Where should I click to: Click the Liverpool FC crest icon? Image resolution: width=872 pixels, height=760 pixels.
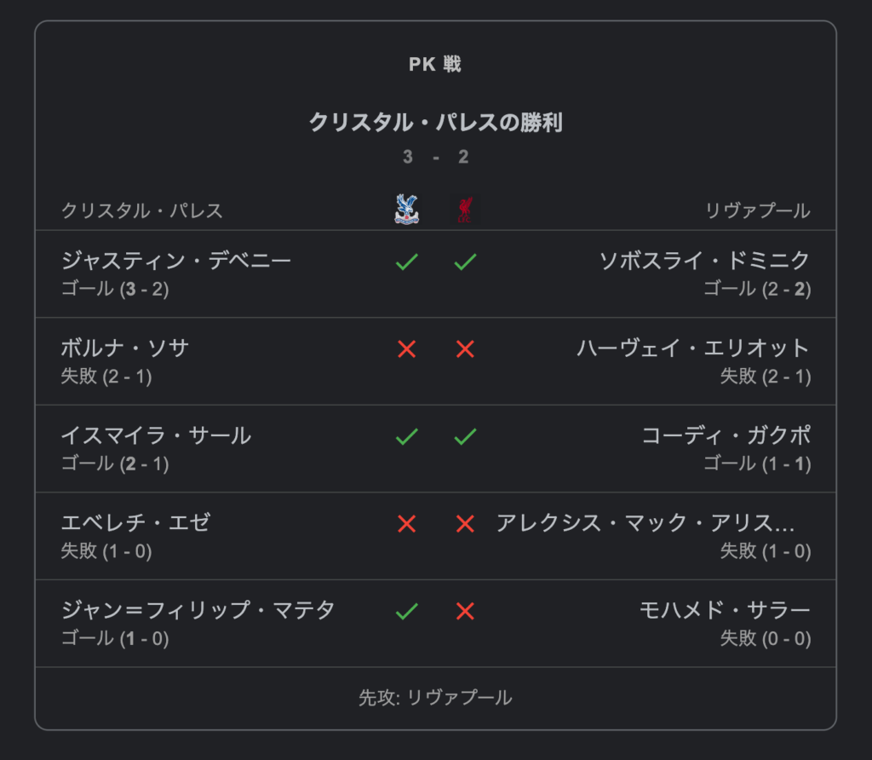(464, 210)
